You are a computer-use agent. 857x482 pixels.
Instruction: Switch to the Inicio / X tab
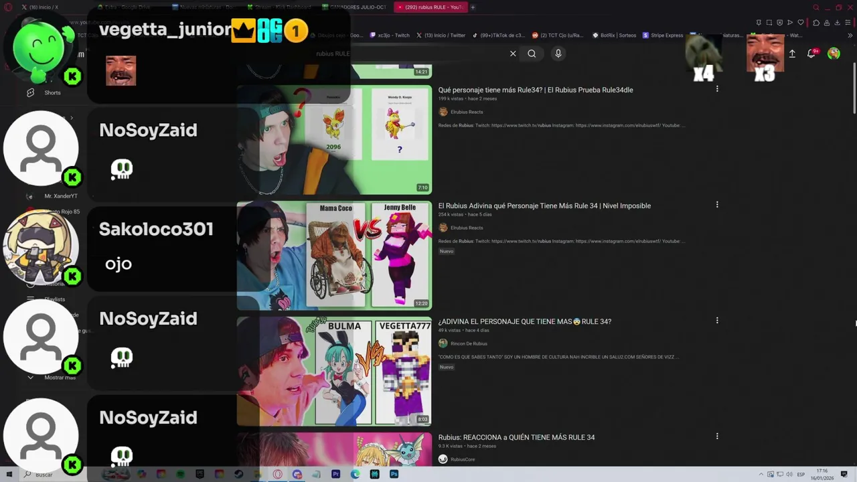(40, 7)
